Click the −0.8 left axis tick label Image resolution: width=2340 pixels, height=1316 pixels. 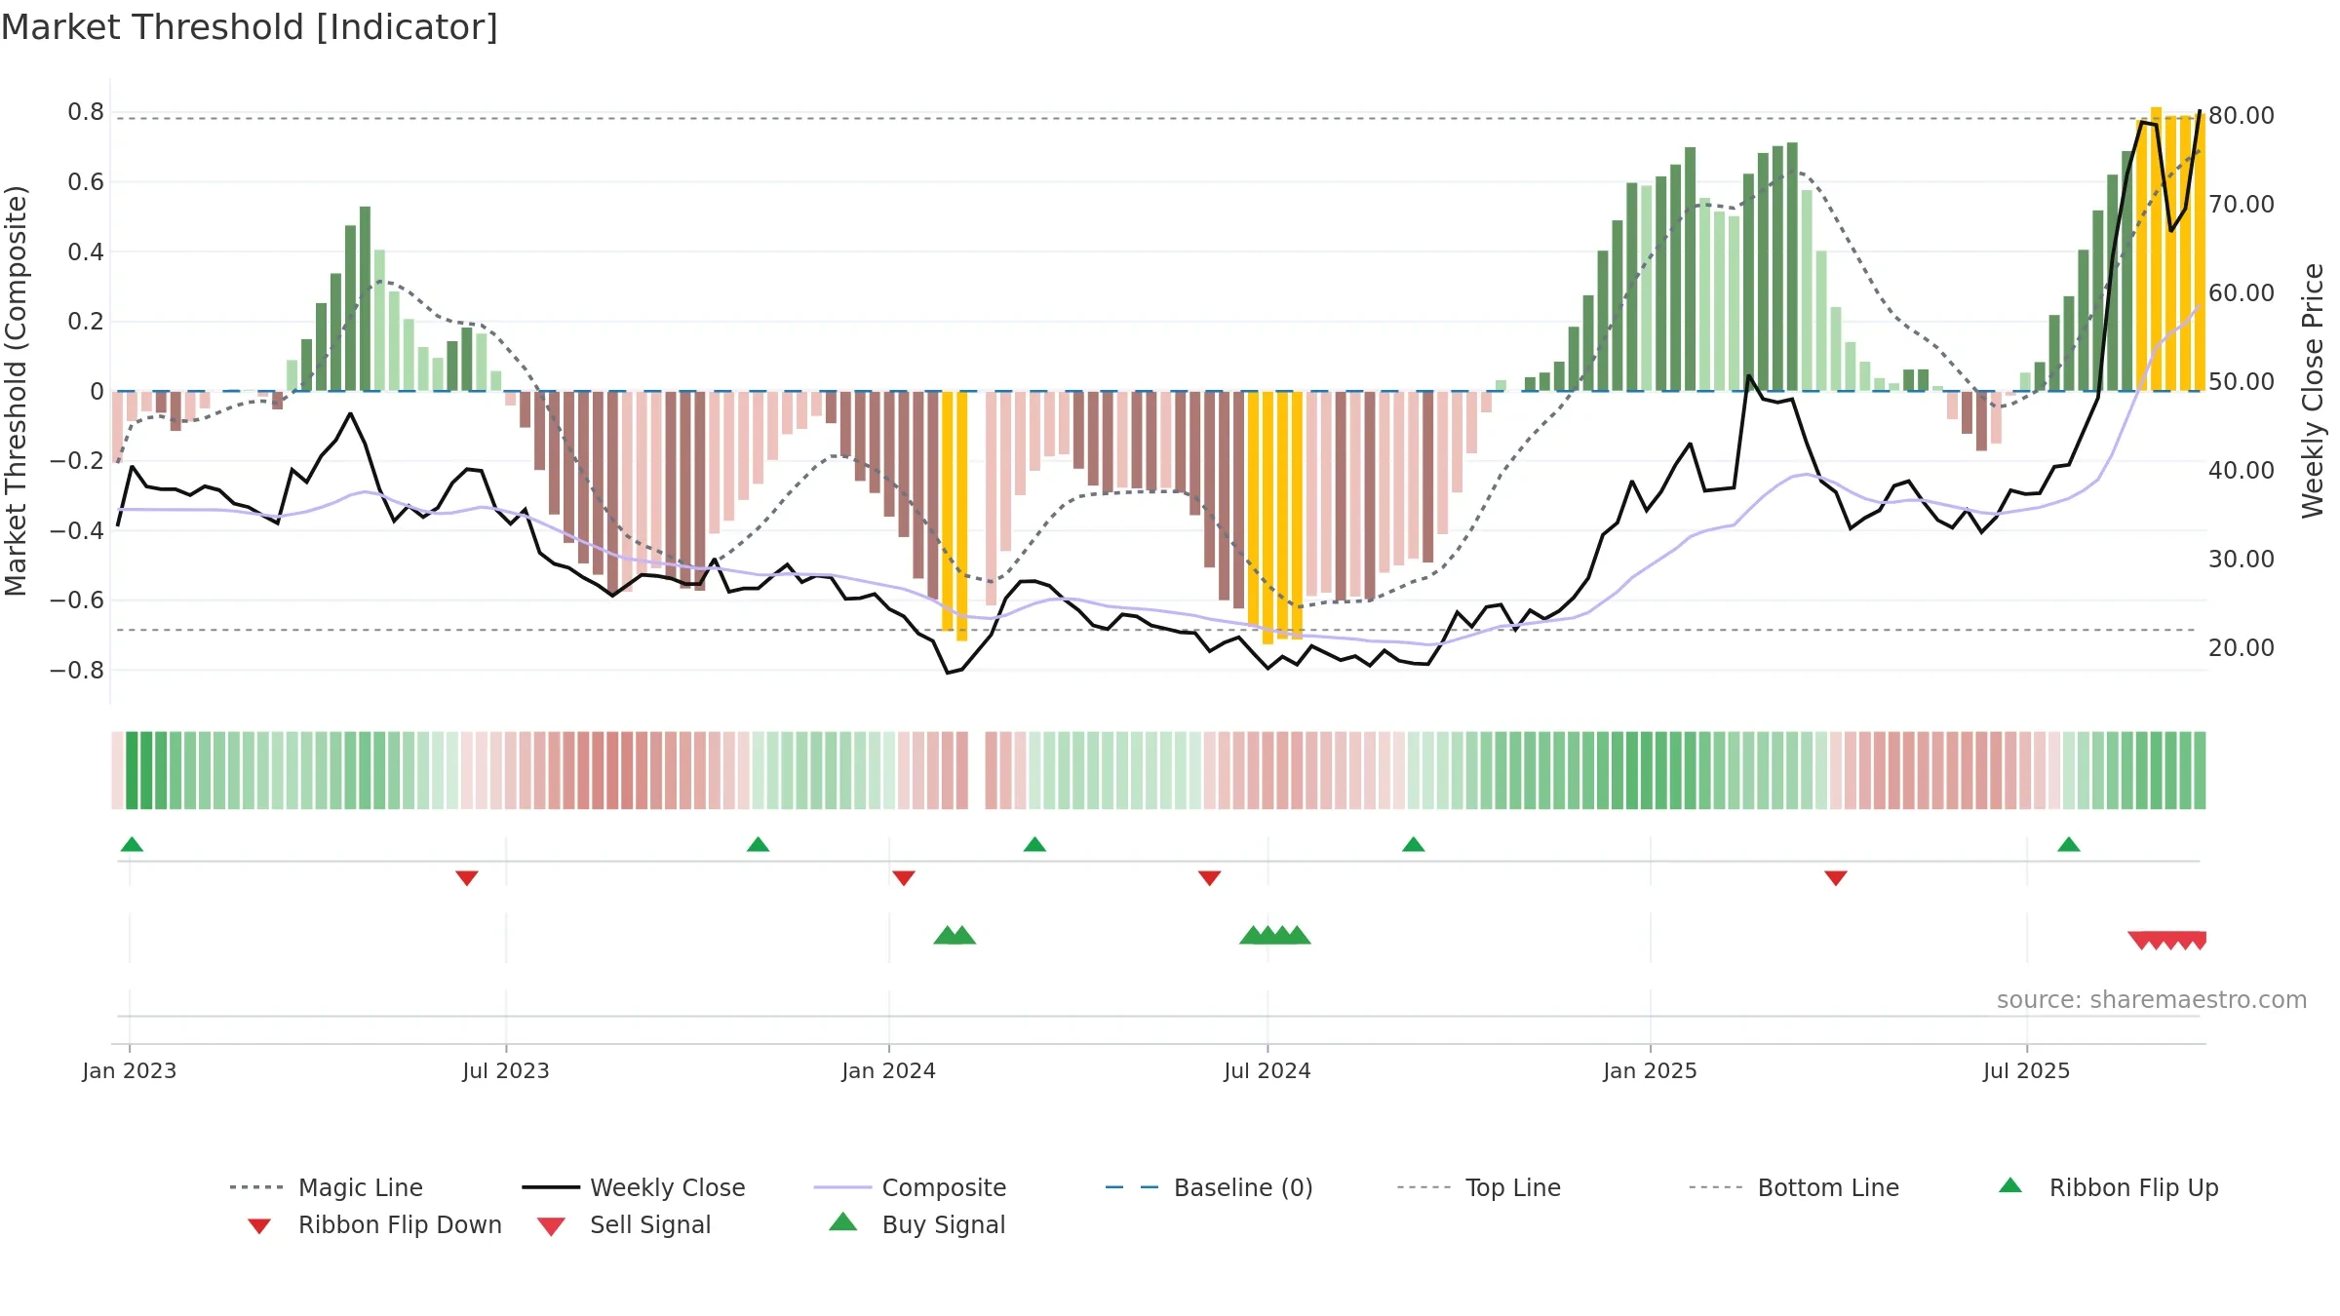(77, 671)
